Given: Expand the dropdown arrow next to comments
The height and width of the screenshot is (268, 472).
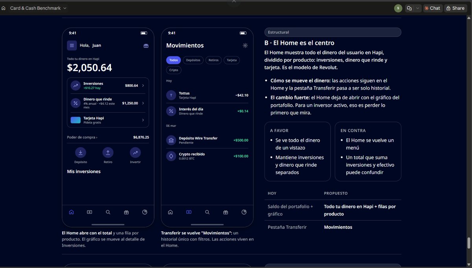Looking at the screenshot, I should [418, 8].
